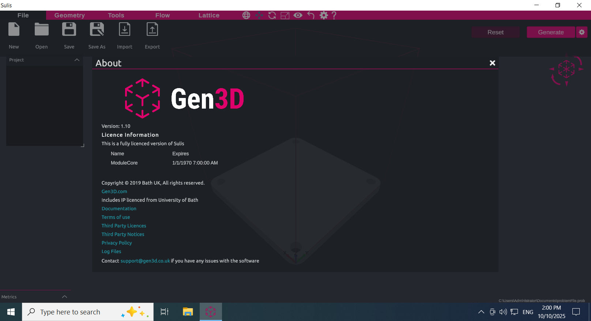Switch to the Geometry tab
This screenshot has height=321, width=591.
69,15
